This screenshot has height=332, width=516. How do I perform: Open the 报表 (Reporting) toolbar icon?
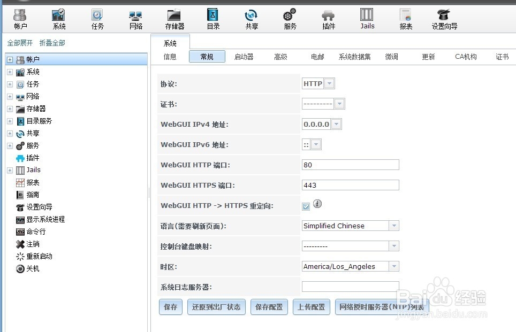[x=405, y=19]
